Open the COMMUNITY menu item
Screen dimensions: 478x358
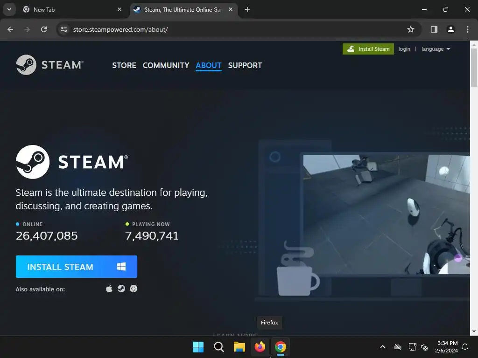166,65
